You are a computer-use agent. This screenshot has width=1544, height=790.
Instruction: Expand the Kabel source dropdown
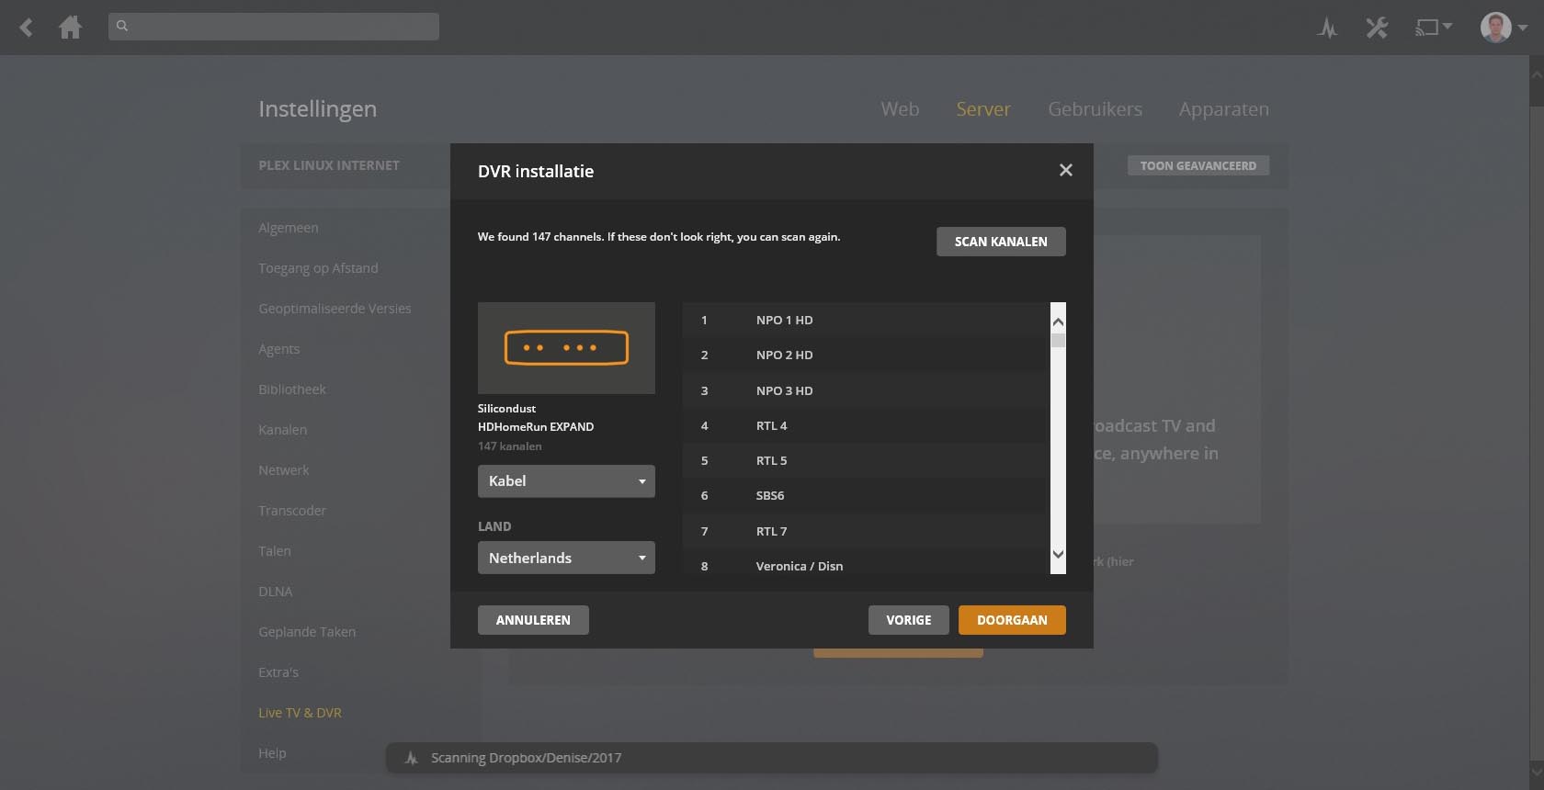click(x=566, y=481)
